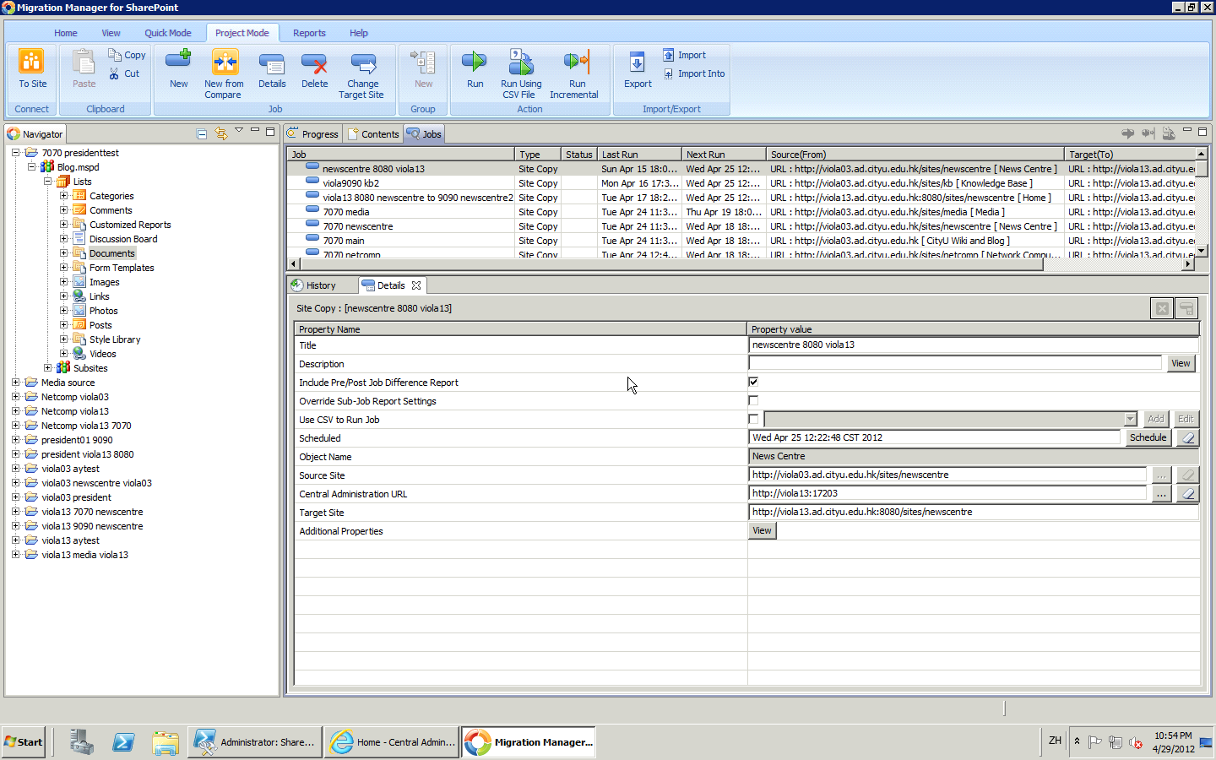Expand the Media source node

tap(15, 383)
